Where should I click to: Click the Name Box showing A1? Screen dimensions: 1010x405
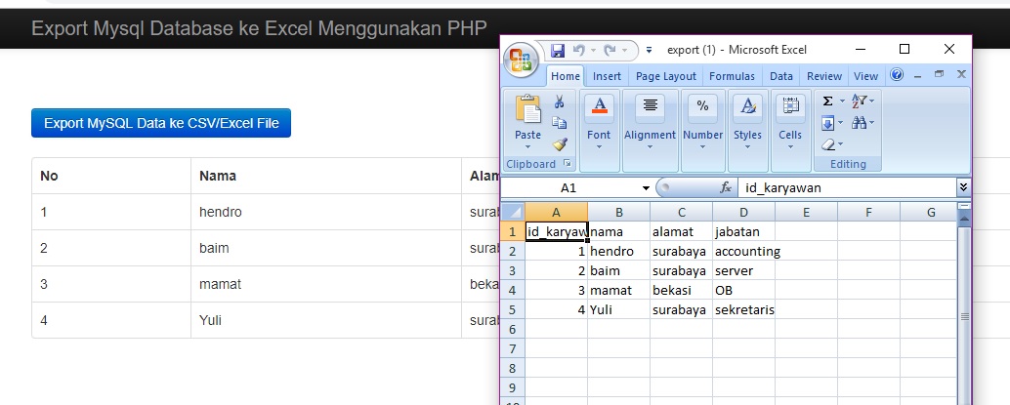click(570, 188)
